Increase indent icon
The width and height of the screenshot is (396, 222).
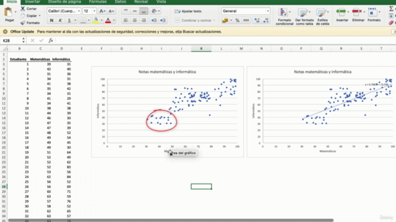tap(163, 20)
